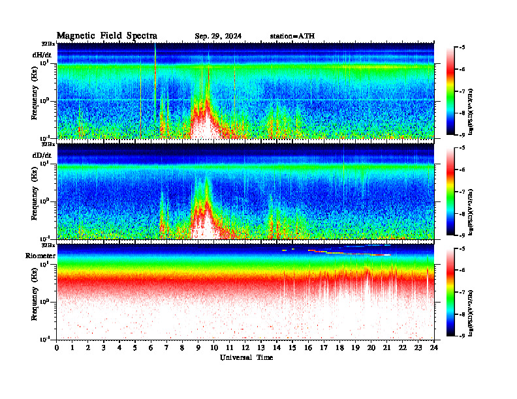Viewport: 517px width, 399px height.
Task: Click hour tick label "15" on time axis
Action: [x=292, y=347]
